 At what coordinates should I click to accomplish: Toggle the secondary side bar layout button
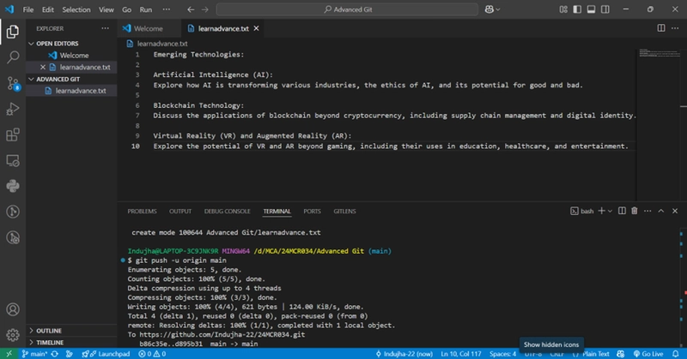pyautogui.click(x=605, y=9)
